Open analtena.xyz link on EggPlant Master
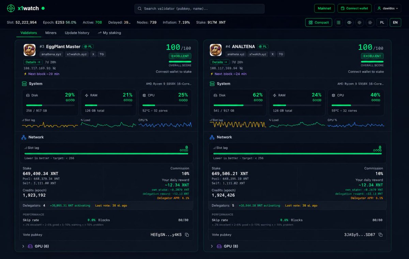Viewport: 409px width, 259px height. [x=51, y=54]
